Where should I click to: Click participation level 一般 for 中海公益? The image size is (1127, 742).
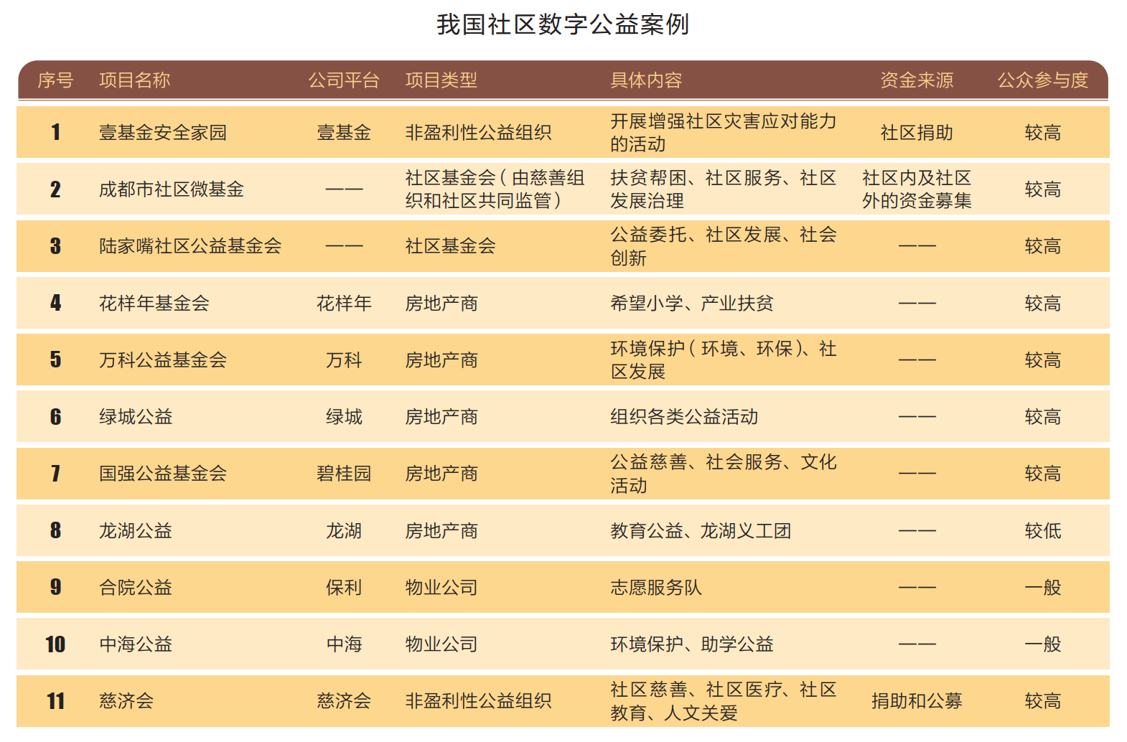tap(1043, 644)
